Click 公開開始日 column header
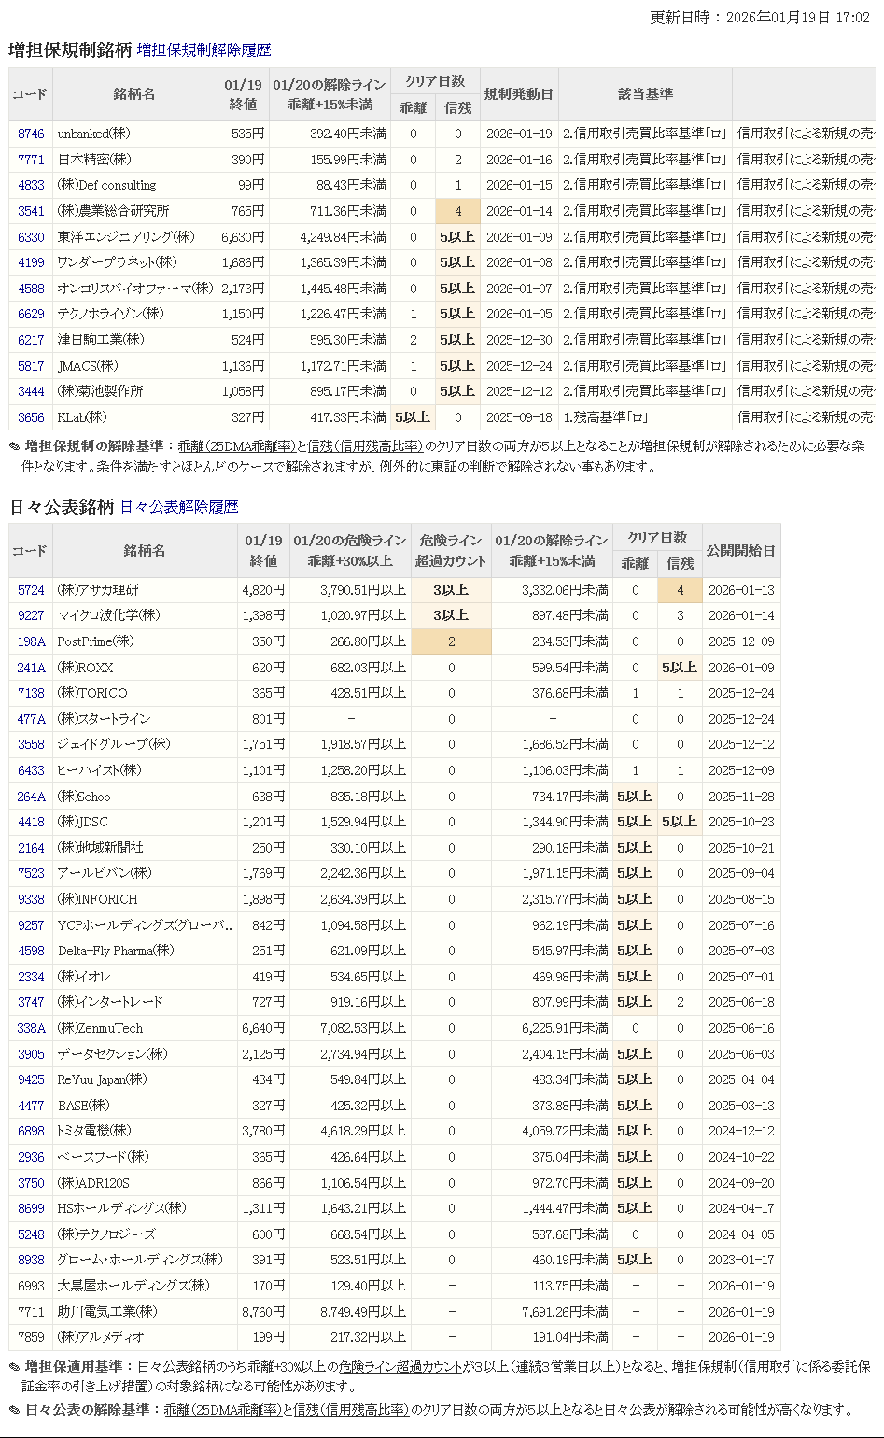The height and width of the screenshot is (1438, 884). [741, 551]
